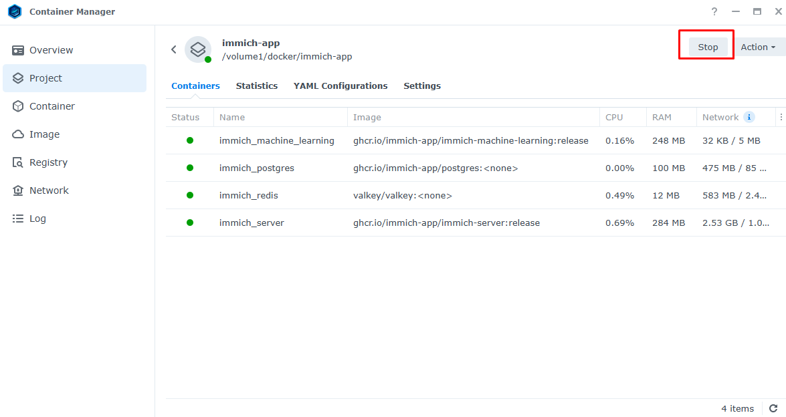
Task: Open the Image cloud icon
Action: 18,134
